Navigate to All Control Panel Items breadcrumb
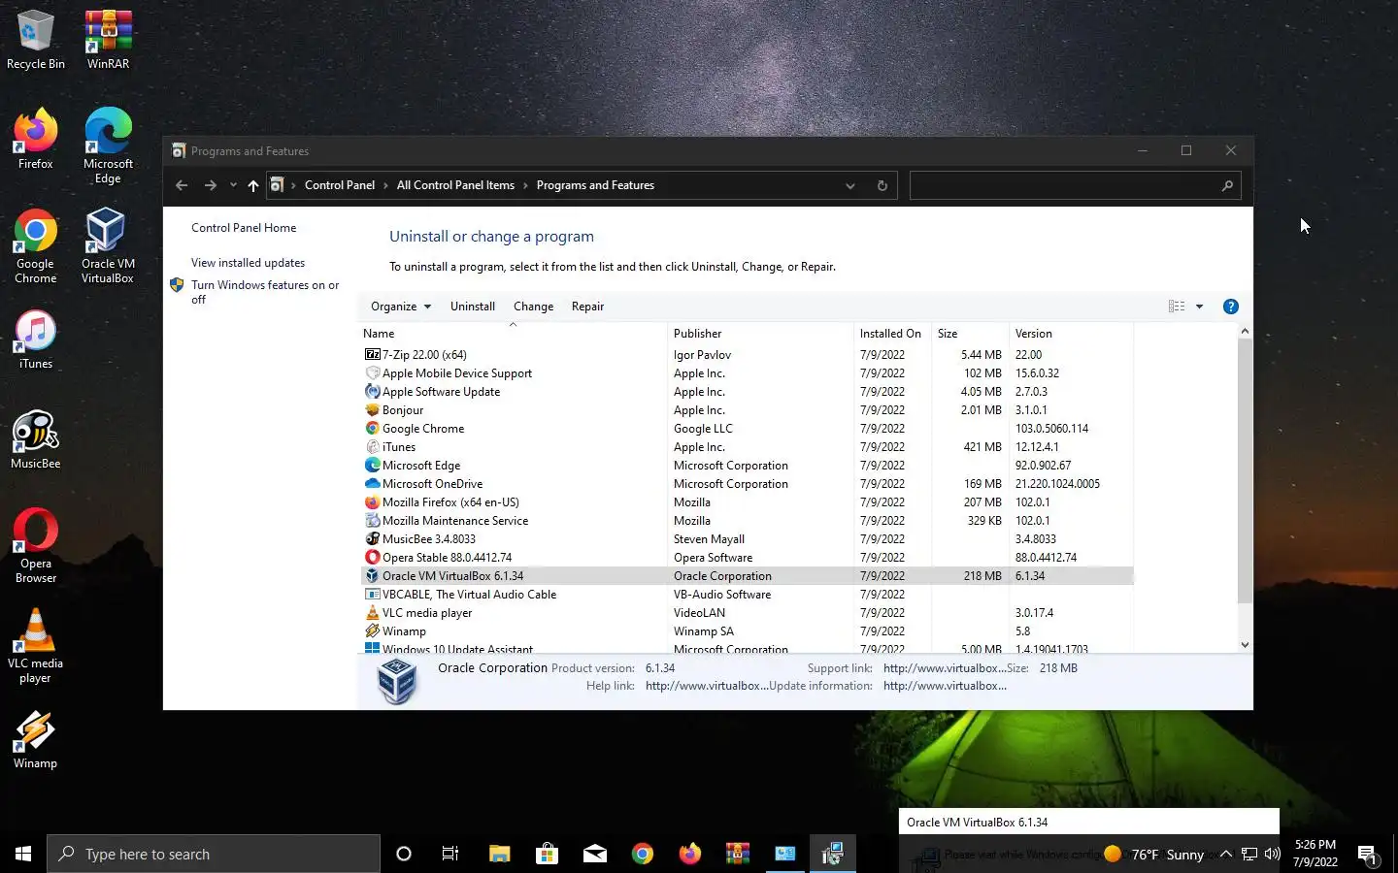 (455, 185)
